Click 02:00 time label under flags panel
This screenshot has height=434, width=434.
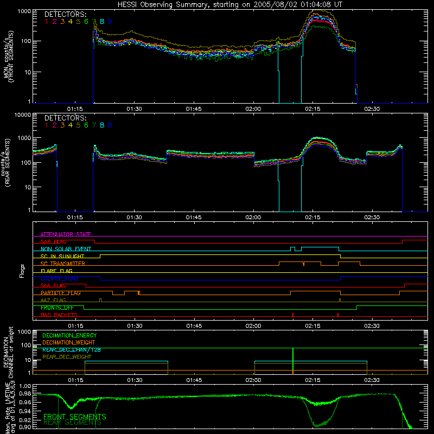[x=253, y=326]
